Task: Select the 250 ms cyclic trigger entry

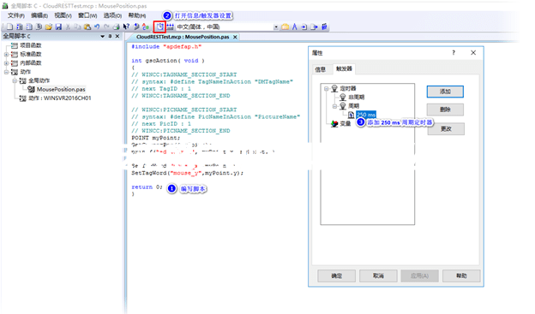Action: tap(366, 115)
